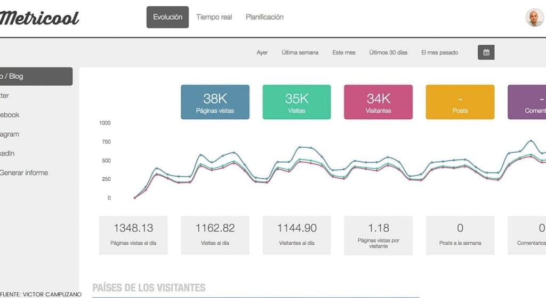Click the Metricool logo
The height and width of the screenshot is (298, 546).
point(39,18)
